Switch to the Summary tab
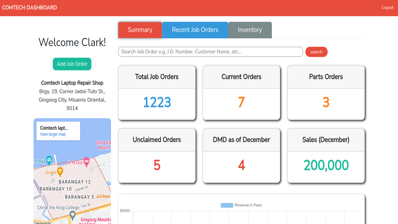The width and height of the screenshot is (398, 224). [140, 30]
